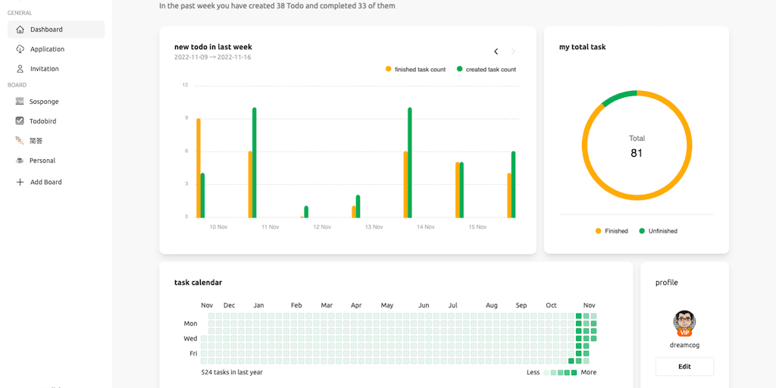Go to next week with right chevron

513,52
